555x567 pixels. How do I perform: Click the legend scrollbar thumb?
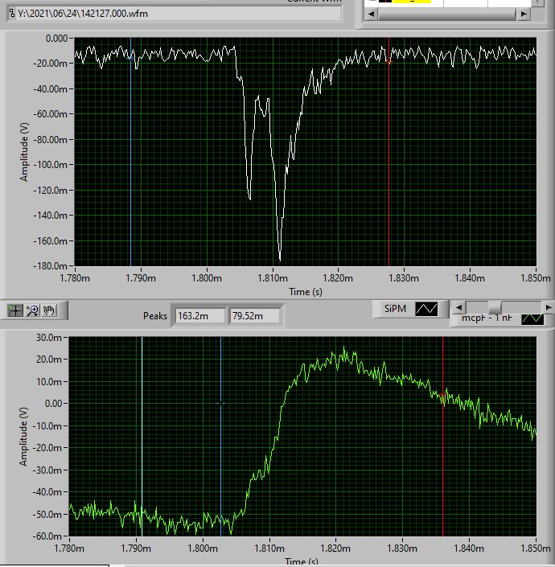click(495, 308)
